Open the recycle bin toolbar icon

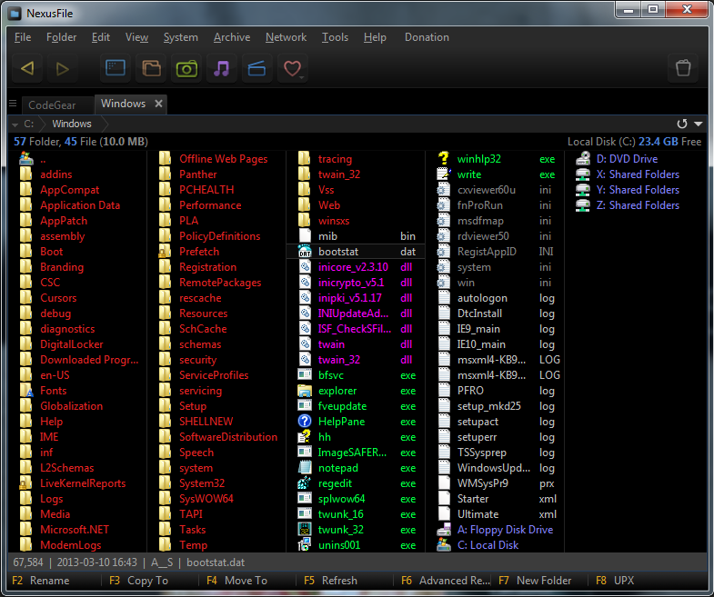coord(682,69)
